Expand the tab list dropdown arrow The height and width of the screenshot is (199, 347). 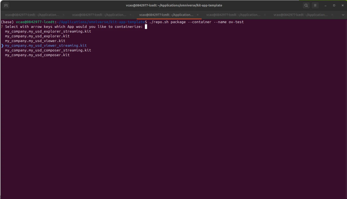coord(343,15)
